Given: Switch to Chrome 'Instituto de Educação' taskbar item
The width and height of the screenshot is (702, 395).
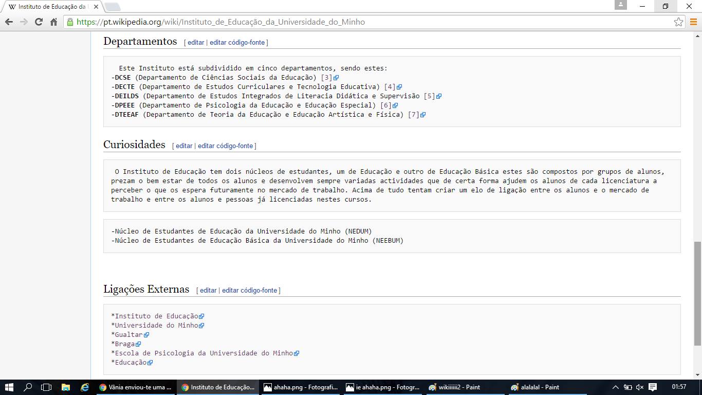Looking at the screenshot, I should pos(218,387).
